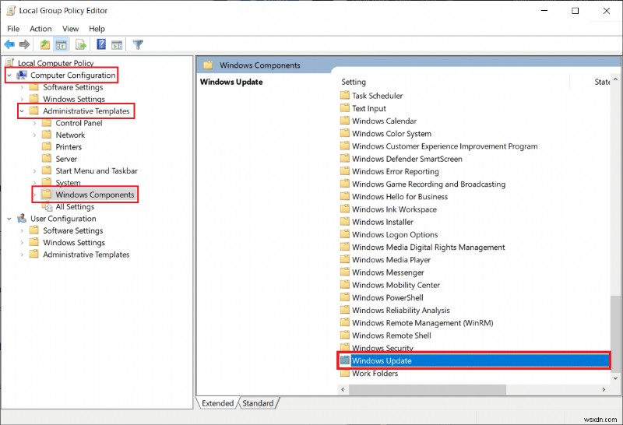Toggle Show/Hide Action Pane toolbar icon
This screenshot has width=623, height=425.
[x=117, y=45]
